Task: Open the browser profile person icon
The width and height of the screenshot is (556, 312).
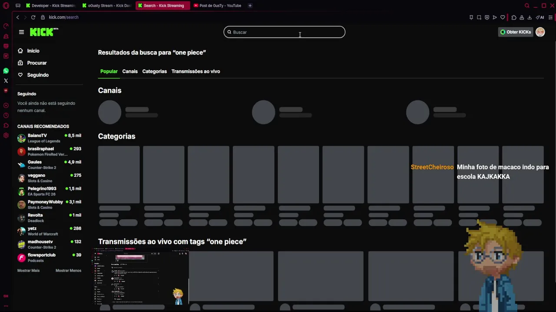Action: coord(522,17)
